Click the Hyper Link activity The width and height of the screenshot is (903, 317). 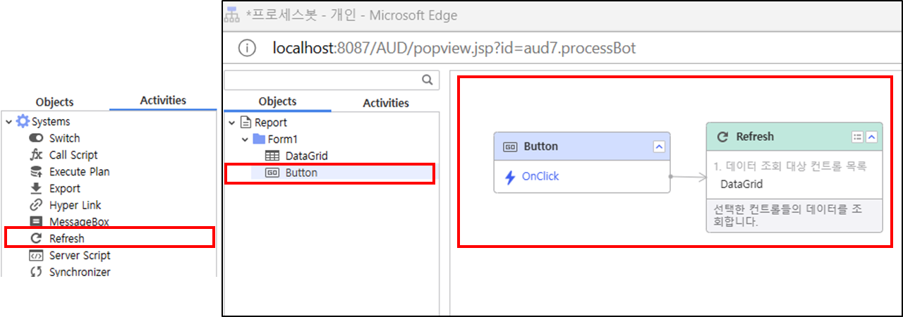pyautogui.click(x=75, y=206)
